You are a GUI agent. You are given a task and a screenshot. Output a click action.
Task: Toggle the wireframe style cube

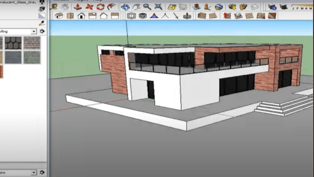point(143,16)
